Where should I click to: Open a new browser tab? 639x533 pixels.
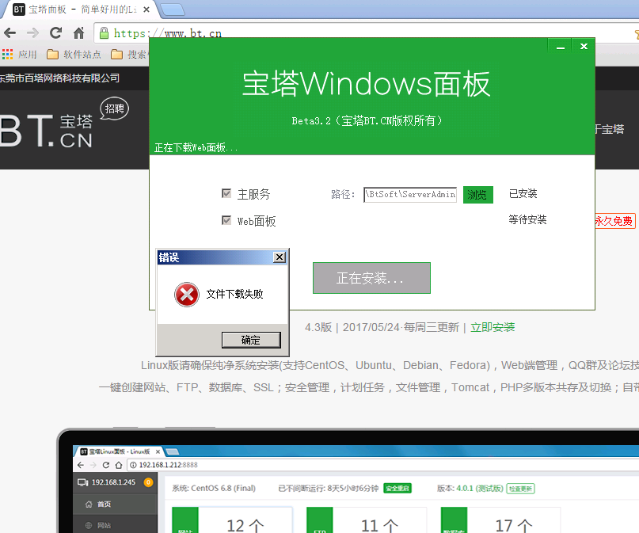pos(173,10)
